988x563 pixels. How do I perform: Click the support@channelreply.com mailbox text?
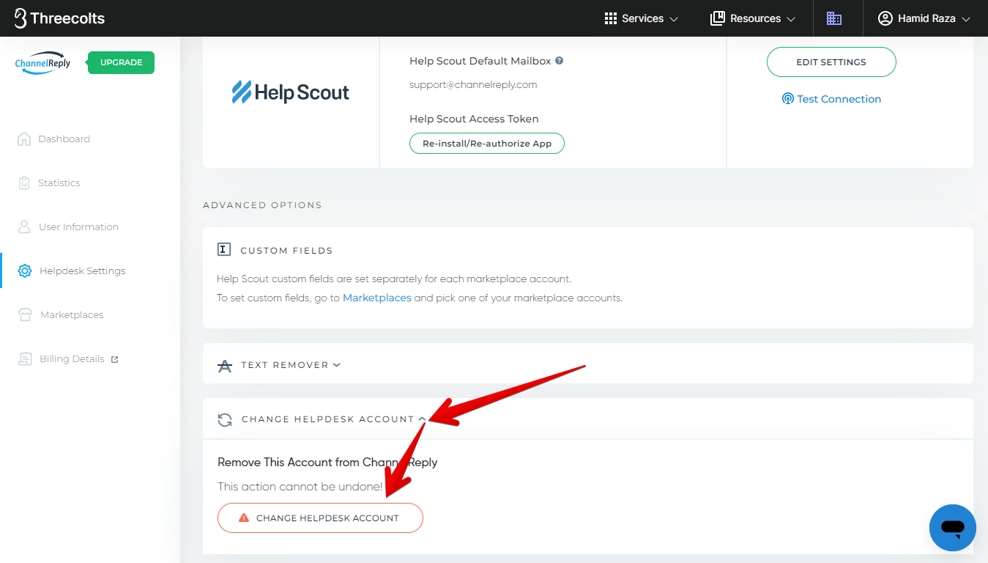473,84
